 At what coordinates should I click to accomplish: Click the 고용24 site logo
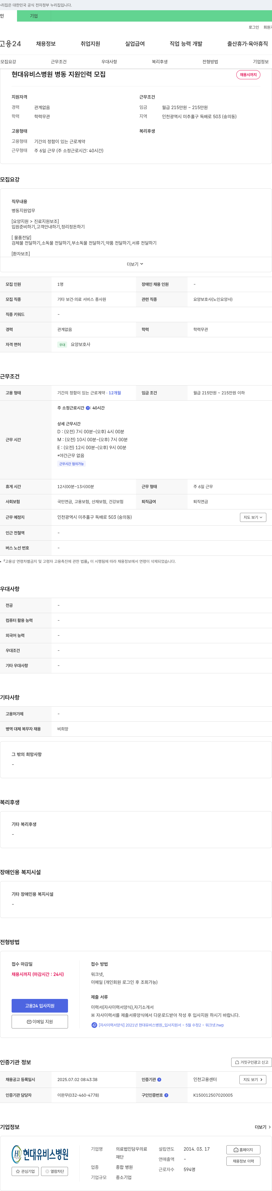pyautogui.click(x=10, y=44)
